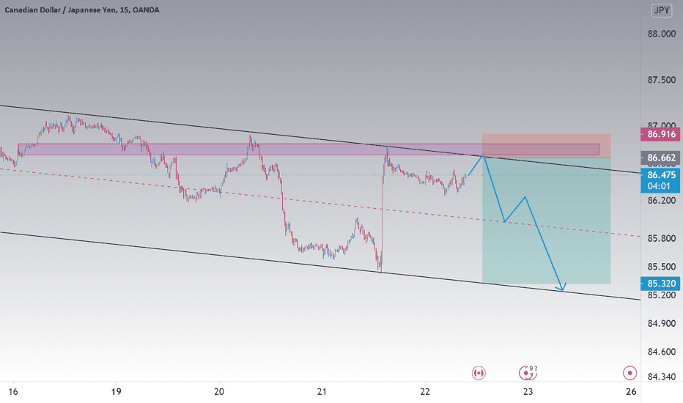Click date label 20 on time axis
Screen dimensions: 683x403
(219, 392)
